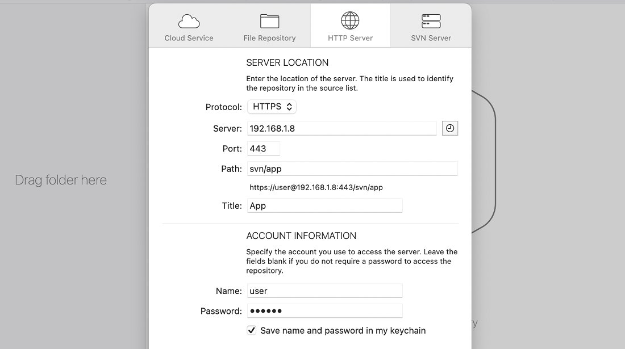Viewport: 625px width, 349px height.
Task: Open the SVN Server tab
Action: (x=431, y=26)
